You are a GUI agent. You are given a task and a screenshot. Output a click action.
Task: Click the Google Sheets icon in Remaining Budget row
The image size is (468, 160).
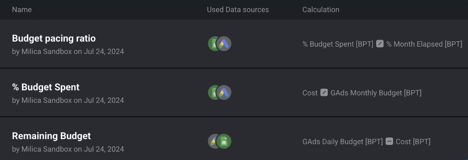(x=225, y=141)
